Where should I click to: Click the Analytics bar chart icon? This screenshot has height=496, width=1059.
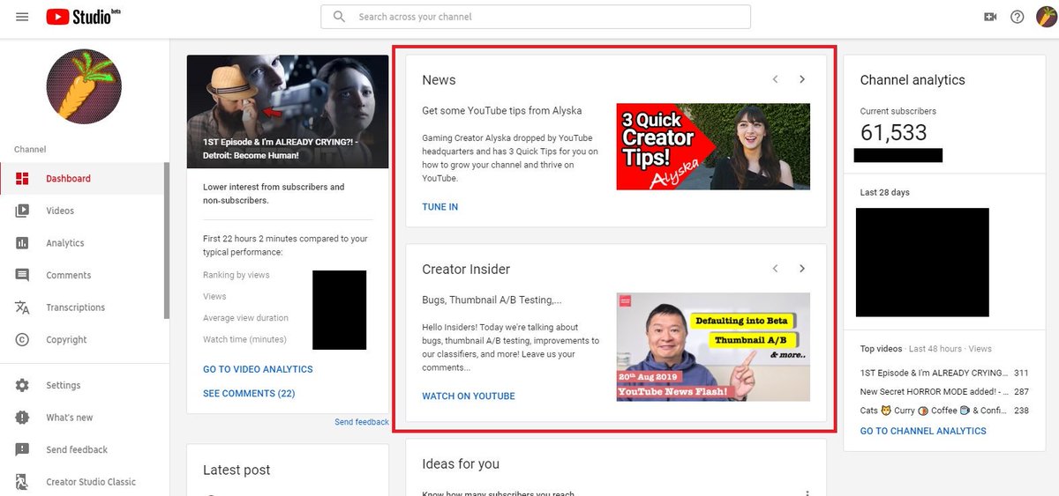23,243
